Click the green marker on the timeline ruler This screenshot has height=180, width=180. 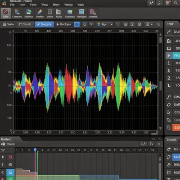pyautogui.click(x=38, y=152)
